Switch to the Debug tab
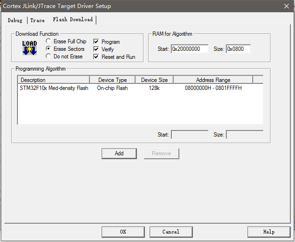 [15, 20]
